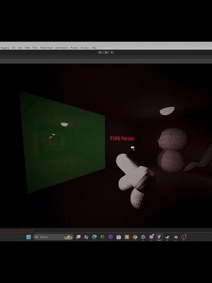Screen dimensions: 212x283
Task: Open the Animation Rigging menu
Action: pyautogui.click(x=4, y=48)
